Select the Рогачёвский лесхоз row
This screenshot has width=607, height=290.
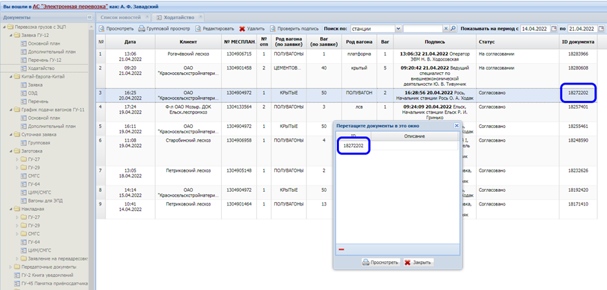pos(347,56)
